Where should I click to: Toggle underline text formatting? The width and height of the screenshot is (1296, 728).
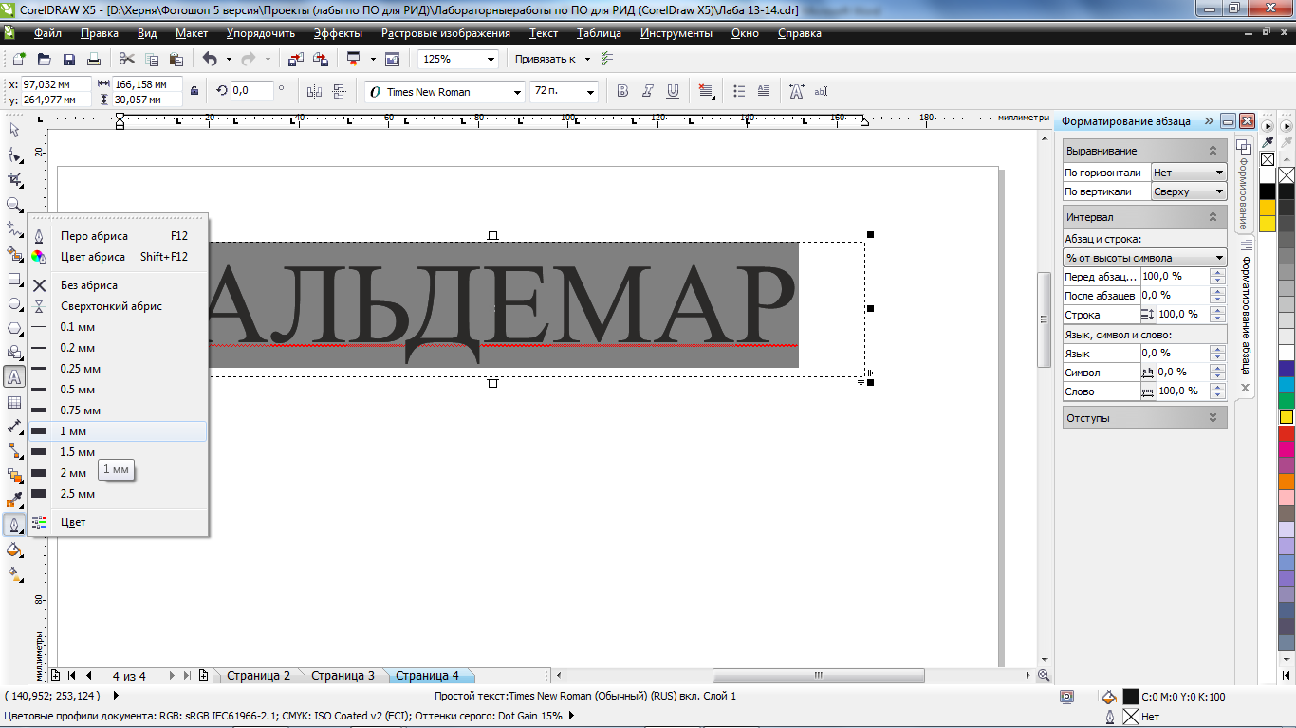[673, 92]
